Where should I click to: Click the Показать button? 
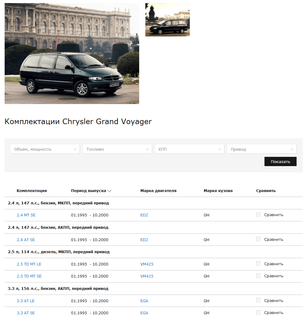point(280,161)
